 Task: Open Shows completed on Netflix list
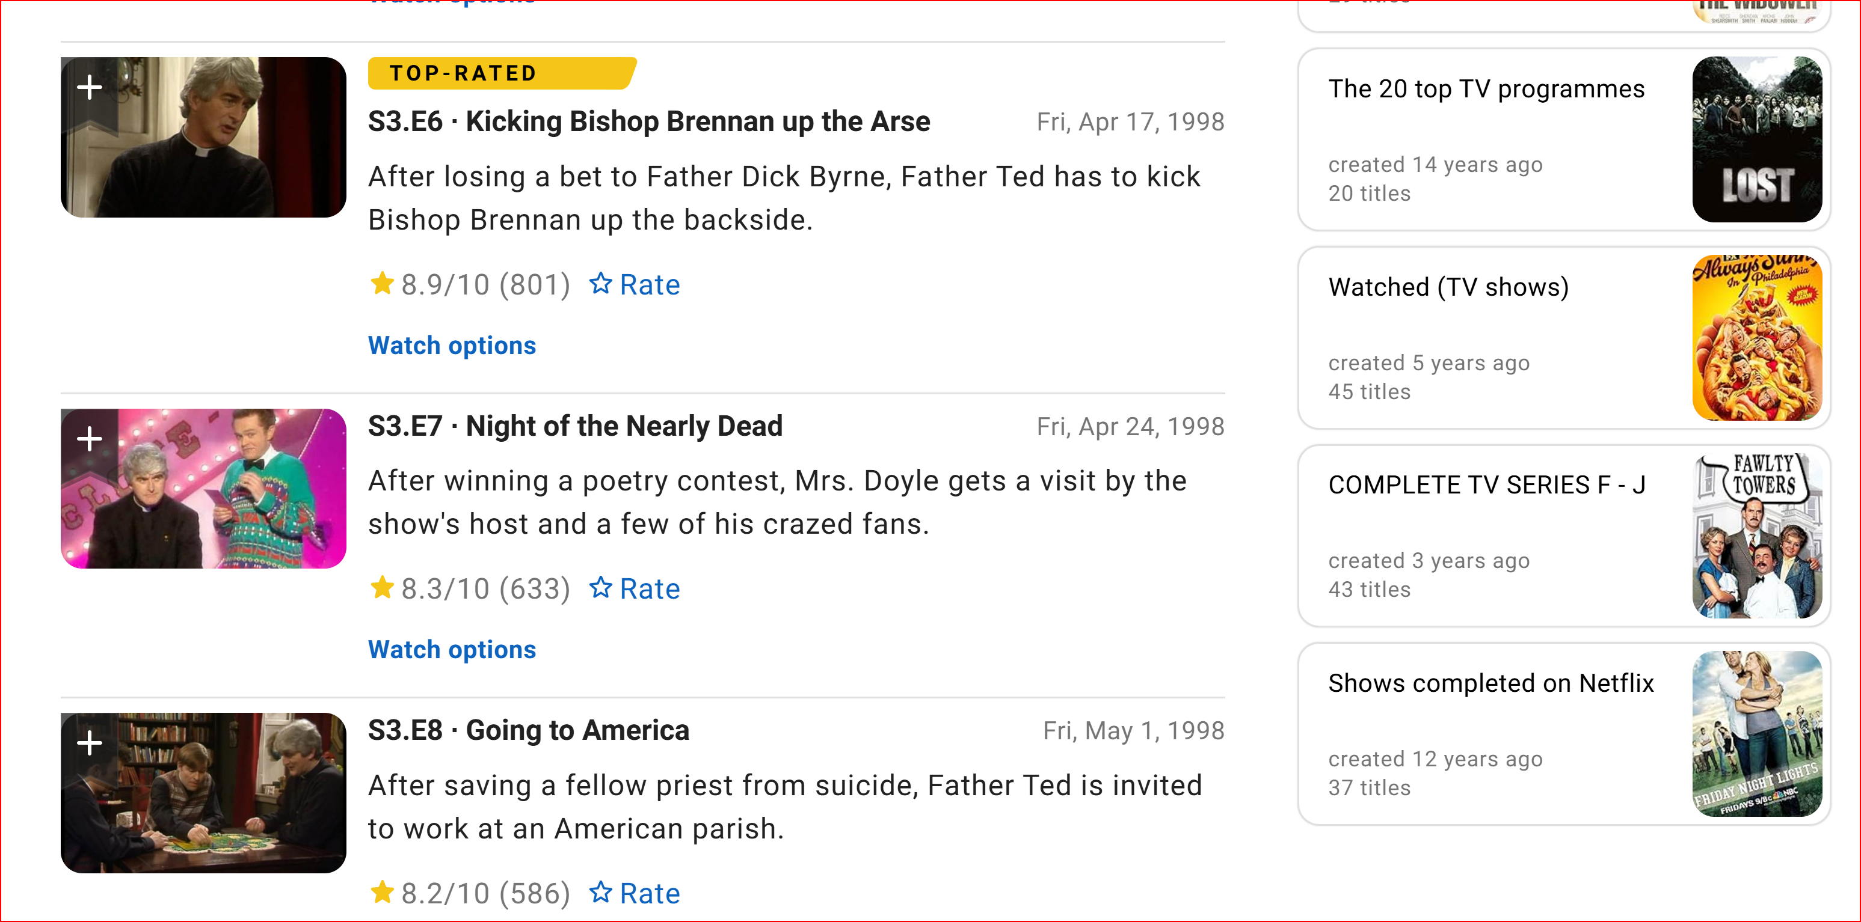(x=1490, y=683)
